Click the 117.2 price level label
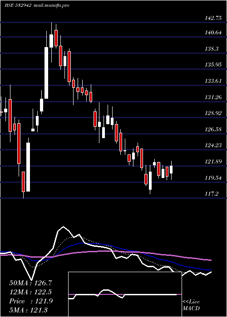 coord(212,194)
